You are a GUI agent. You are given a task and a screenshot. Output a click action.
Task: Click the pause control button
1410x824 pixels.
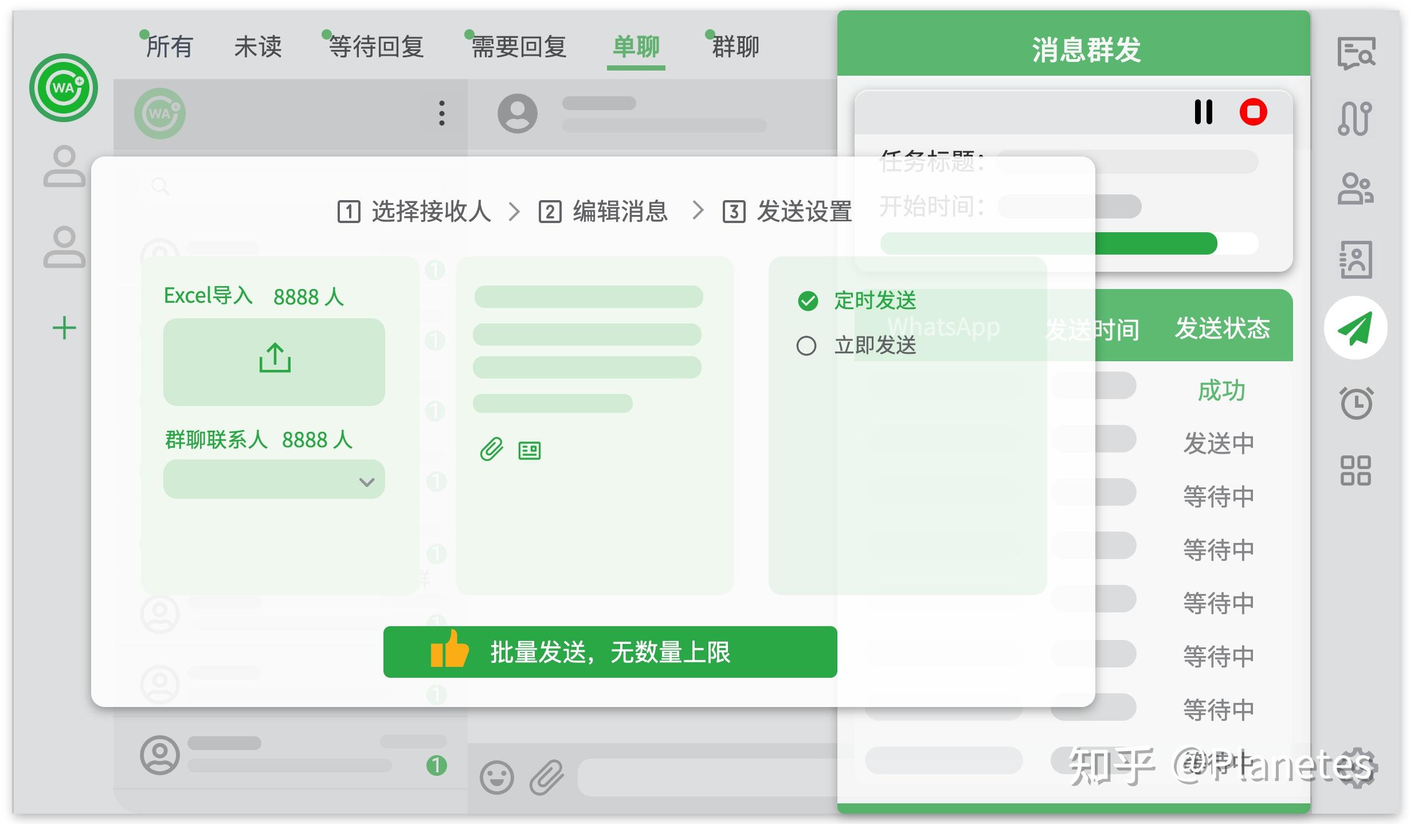click(x=1205, y=110)
